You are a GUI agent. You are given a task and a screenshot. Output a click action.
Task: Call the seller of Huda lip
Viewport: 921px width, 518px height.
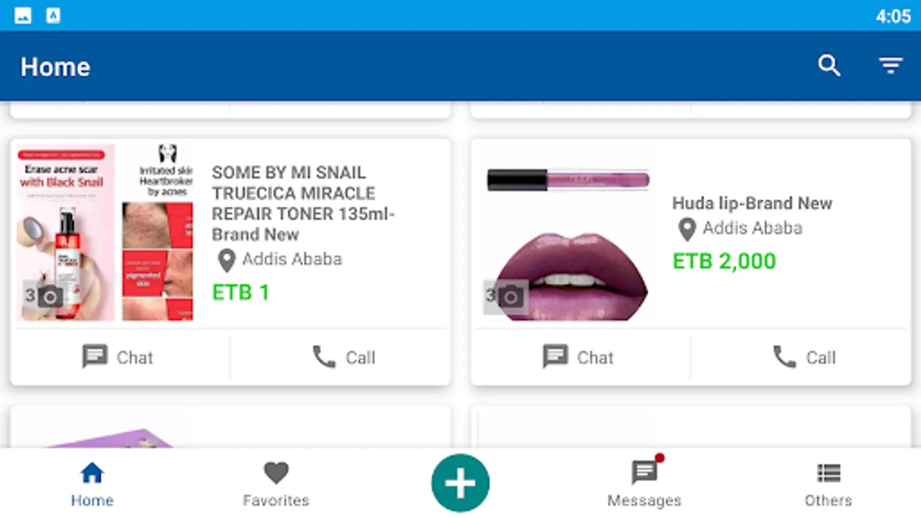pos(804,357)
